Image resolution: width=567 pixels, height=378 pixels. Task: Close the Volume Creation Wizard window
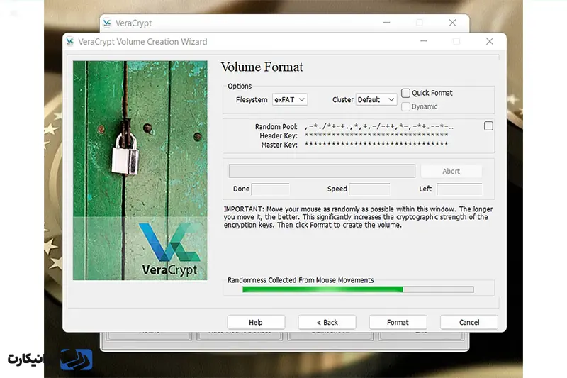click(490, 42)
